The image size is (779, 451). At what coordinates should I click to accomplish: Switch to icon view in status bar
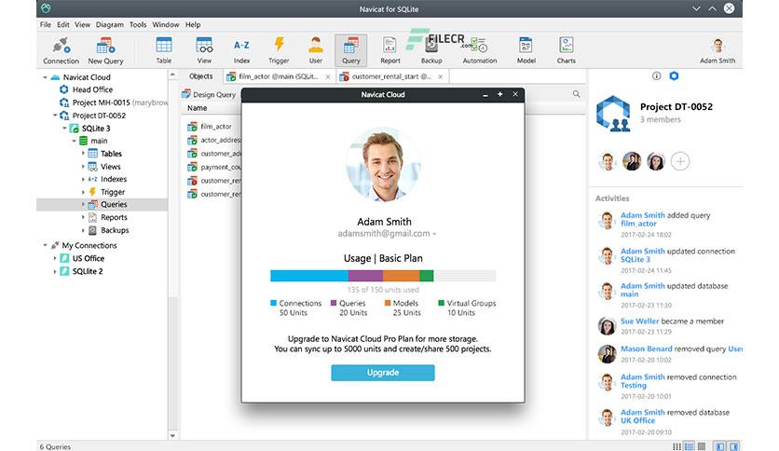(x=676, y=446)
